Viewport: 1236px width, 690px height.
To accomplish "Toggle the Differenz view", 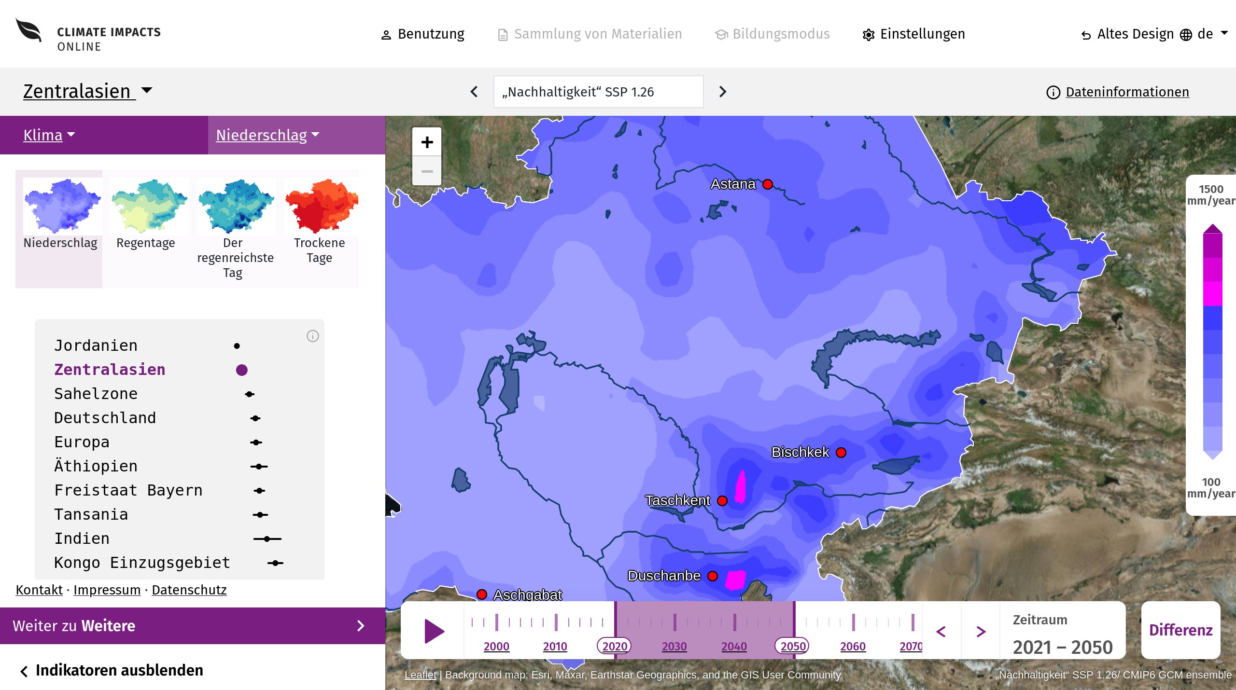I will pos(1181,630).
